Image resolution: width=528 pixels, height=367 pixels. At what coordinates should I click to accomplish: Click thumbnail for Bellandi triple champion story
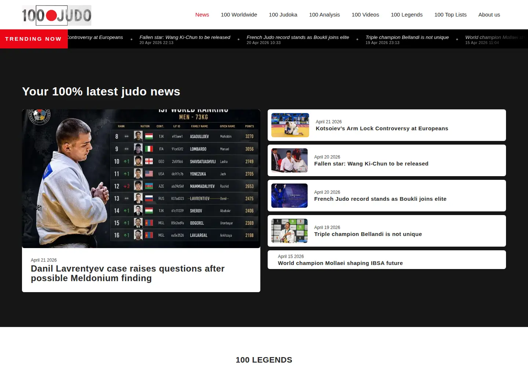[289, 231]
